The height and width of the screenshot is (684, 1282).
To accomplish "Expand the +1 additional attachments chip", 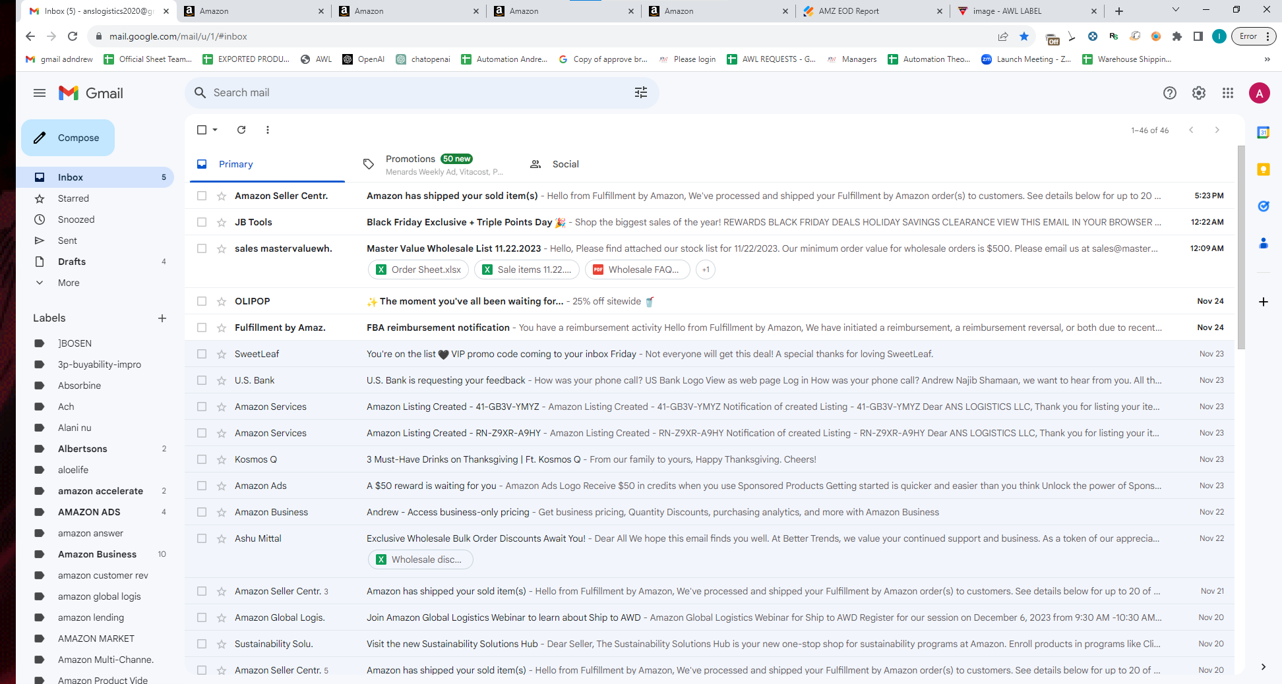I will point(706,270).
